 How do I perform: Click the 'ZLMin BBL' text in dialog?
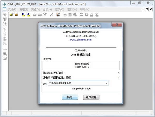point(81,51)
